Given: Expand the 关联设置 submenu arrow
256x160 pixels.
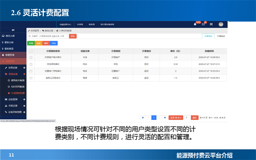Looking at the screenshot, I should coord(24,106).
